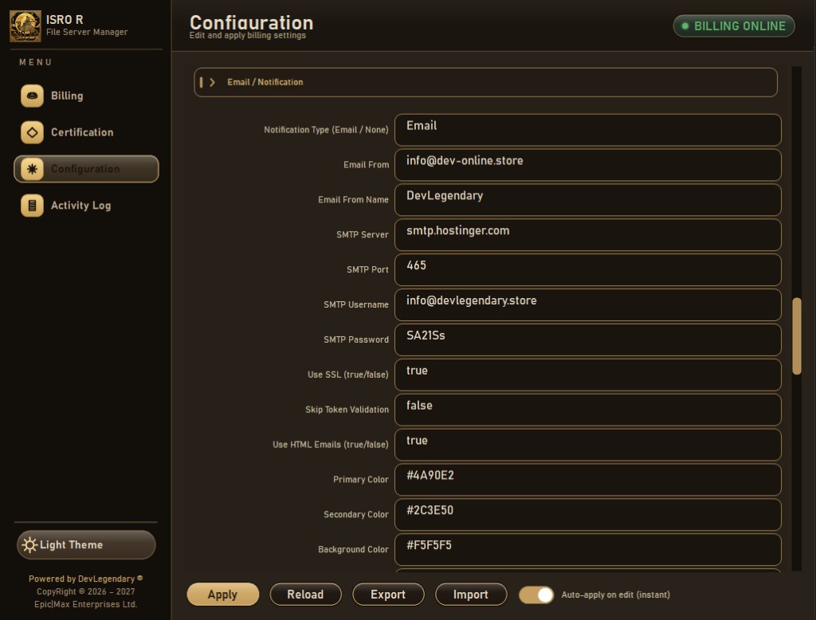Open the Billing menu item
This screenshot has height=620, width=816.
[86, 96]
